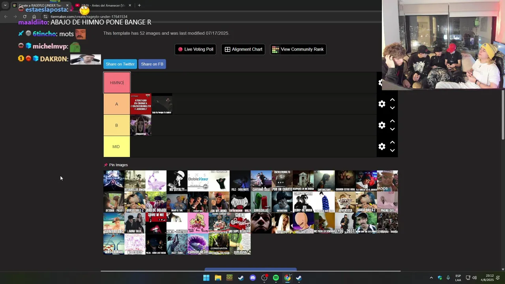View site information icon in address bar
Screen dimensions: 505x284
click(45, 17)
